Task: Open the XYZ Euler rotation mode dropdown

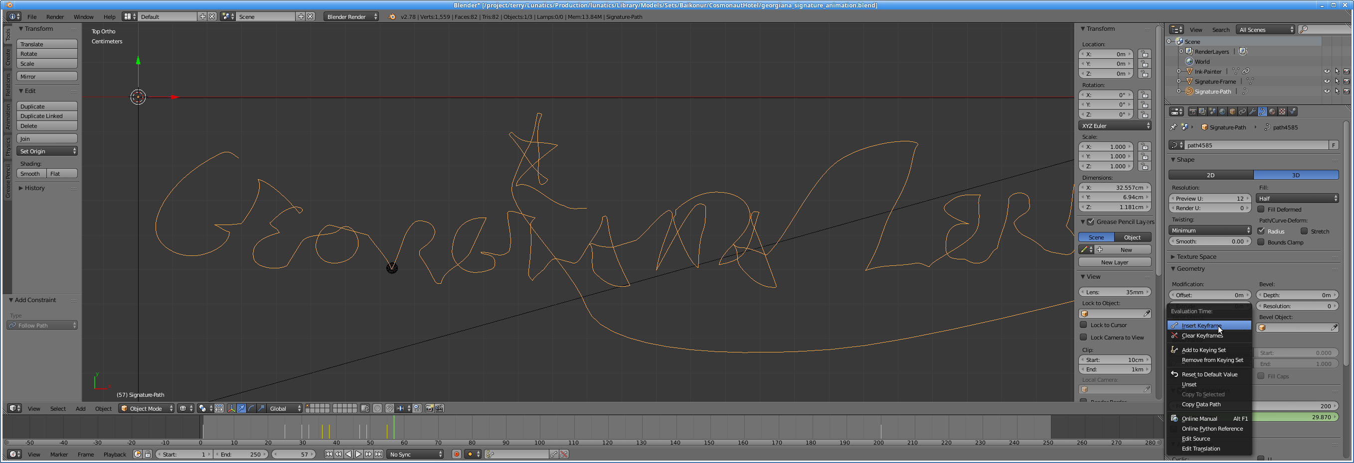Action: (x=1114, y=126)
